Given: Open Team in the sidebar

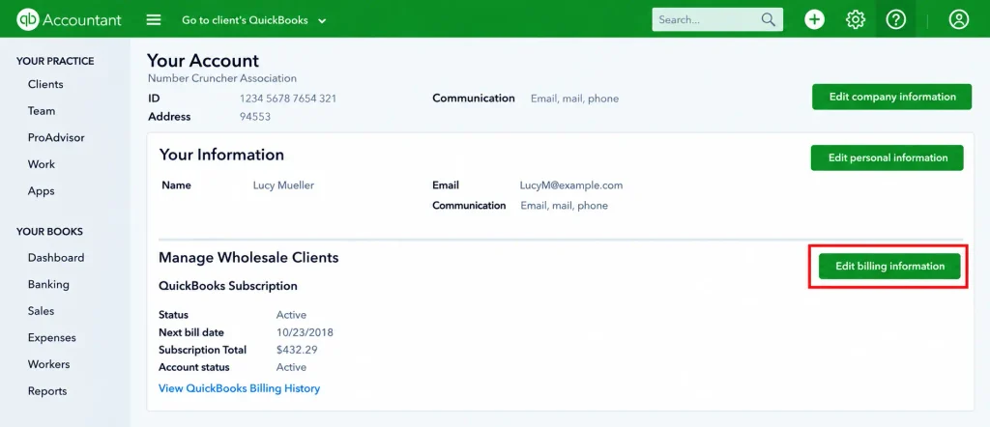Looking at the screenshot, I should 41,111.
